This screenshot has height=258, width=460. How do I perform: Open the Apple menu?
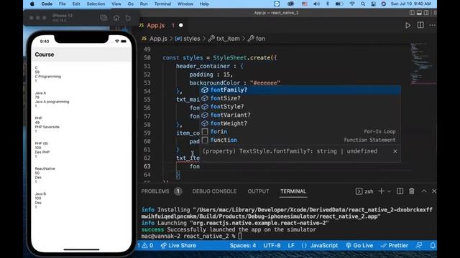(x=32, y=4)
